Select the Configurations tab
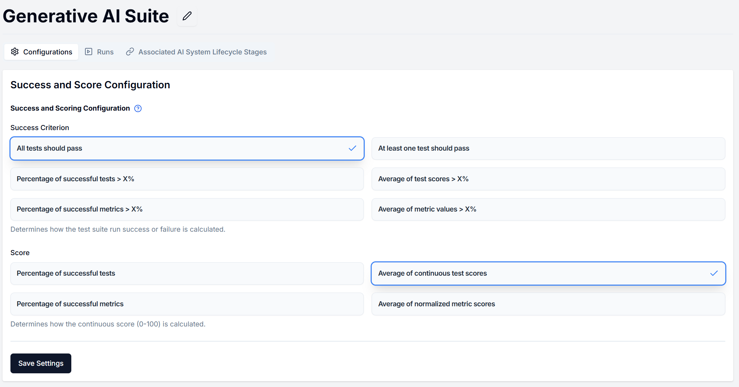 pyautogui.click(x=41, y=52)
